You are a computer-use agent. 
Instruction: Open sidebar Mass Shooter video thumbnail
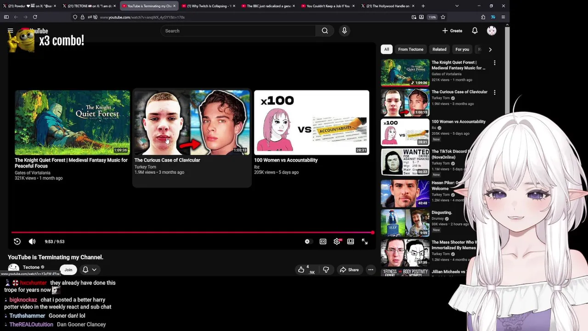point(405,252)
